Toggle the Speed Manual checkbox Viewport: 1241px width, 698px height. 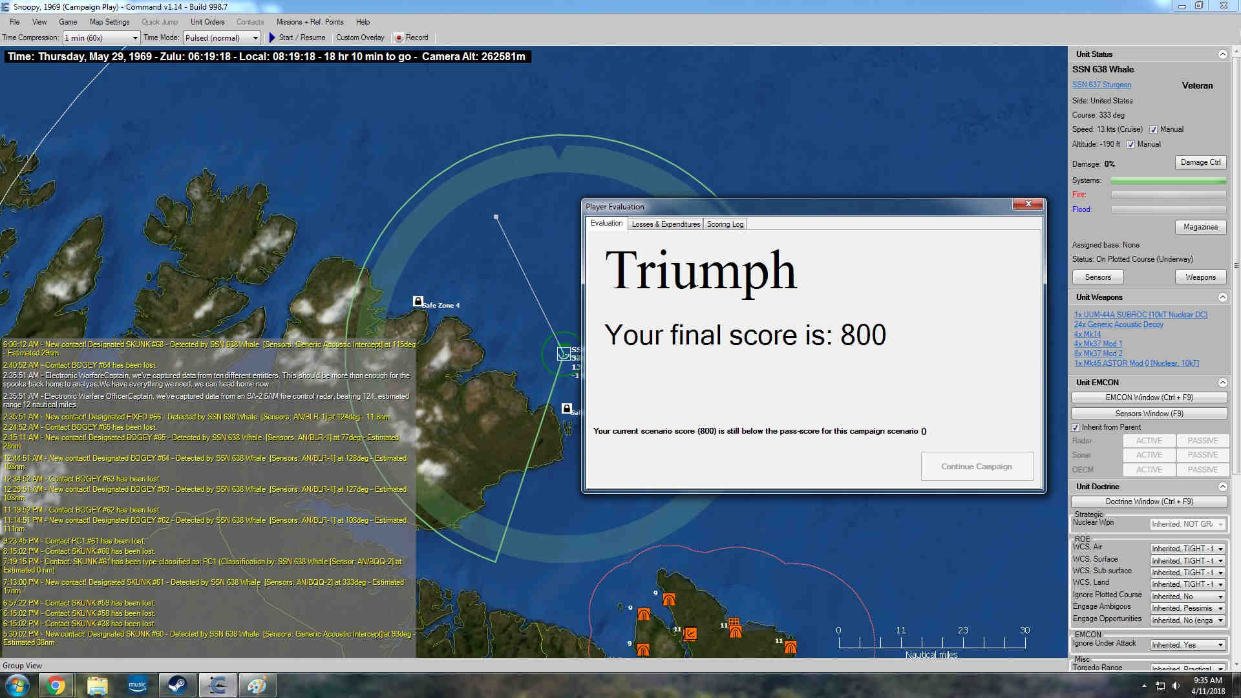(x=1154, y=129)
